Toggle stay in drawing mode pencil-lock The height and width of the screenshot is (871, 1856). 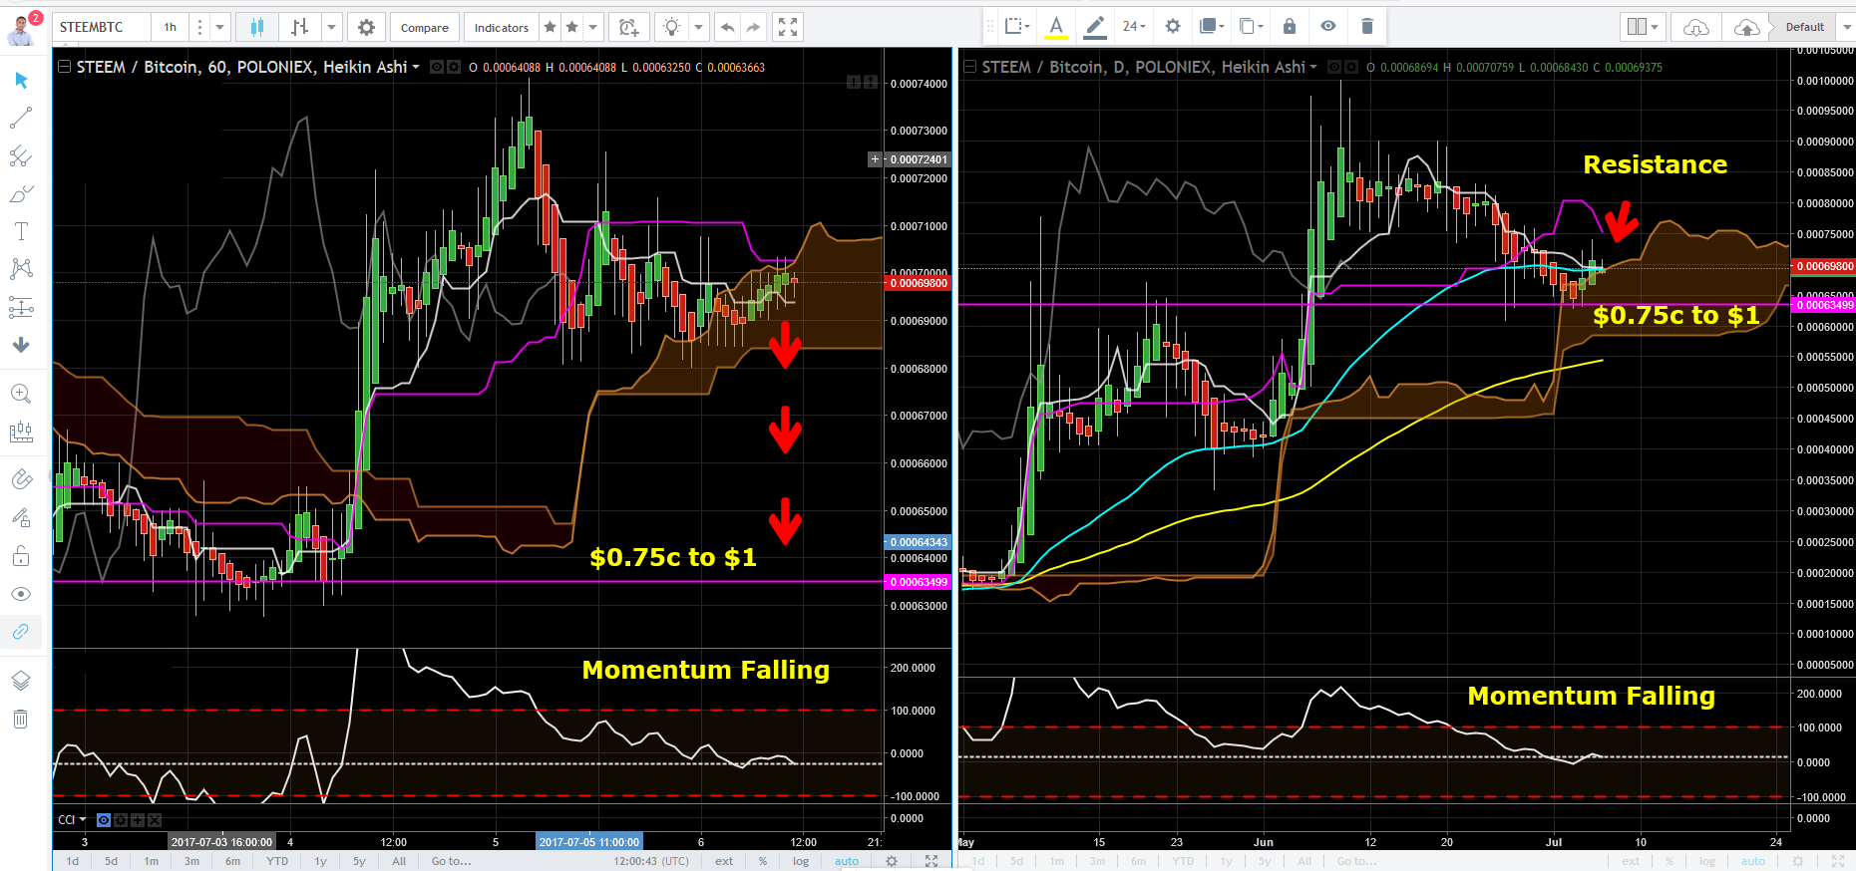coord(21,517)
